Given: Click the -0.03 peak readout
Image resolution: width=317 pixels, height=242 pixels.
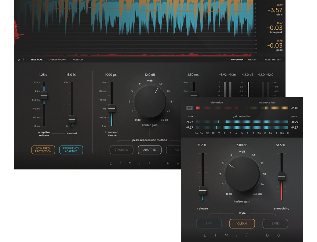Looking at the screenshot, I should pyautogui.click(x=275, y=46).
